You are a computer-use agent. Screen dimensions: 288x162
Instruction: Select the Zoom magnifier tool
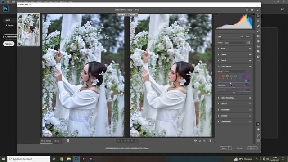pos(258,124)
